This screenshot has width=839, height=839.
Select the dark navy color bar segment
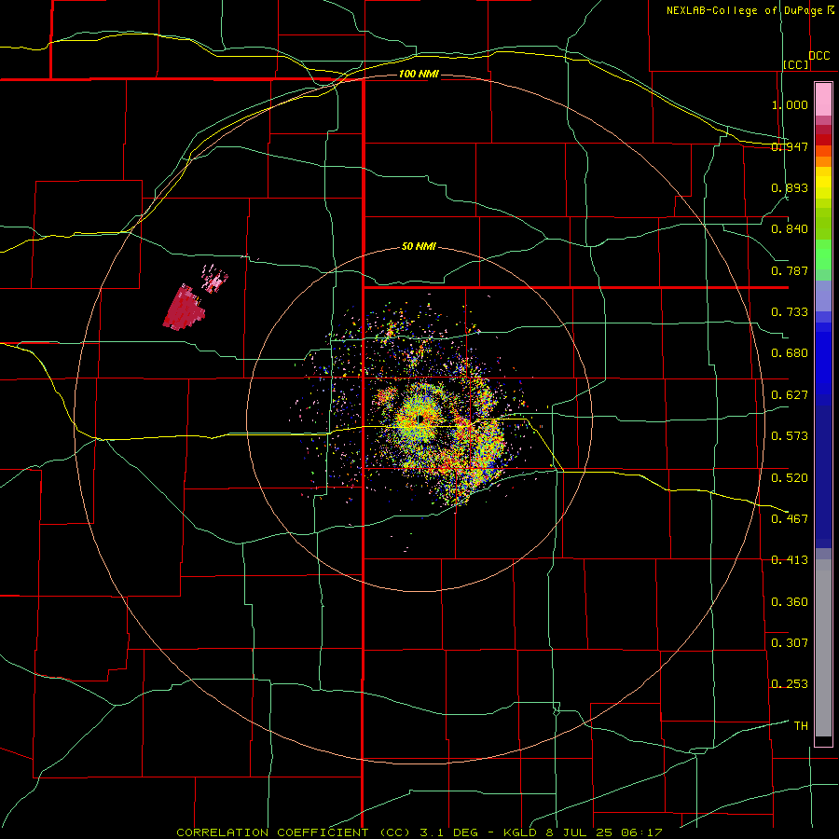pyautogui.click(x=823, y=476)
